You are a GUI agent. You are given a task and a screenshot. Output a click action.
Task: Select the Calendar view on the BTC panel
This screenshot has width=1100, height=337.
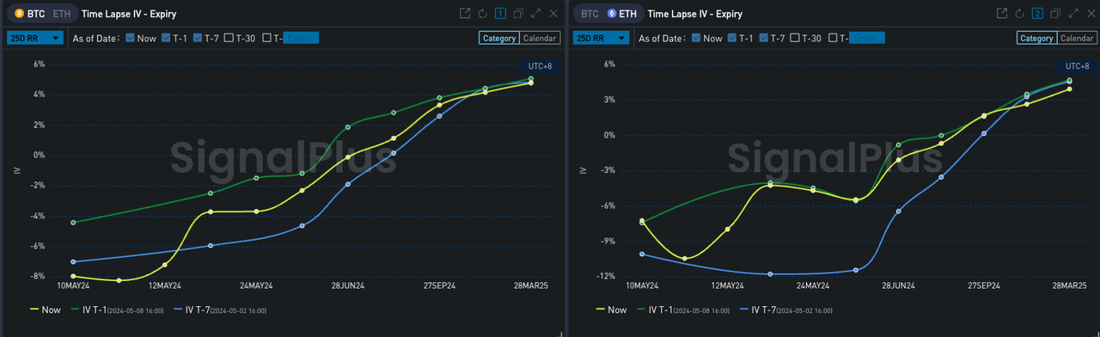pyautogui.click(x=540, y=38)
